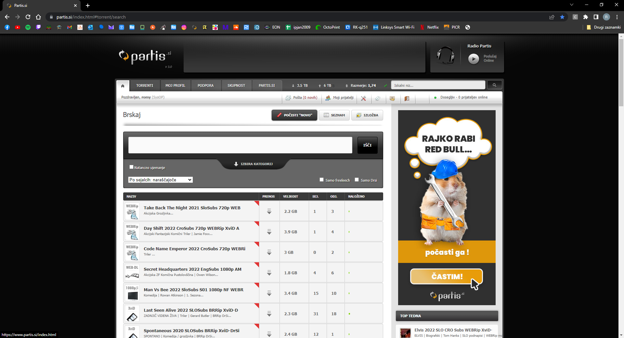This screenshot has width=624, height=338.
Task: Open Chrome three-dot menu
Action: pos(617,17)
